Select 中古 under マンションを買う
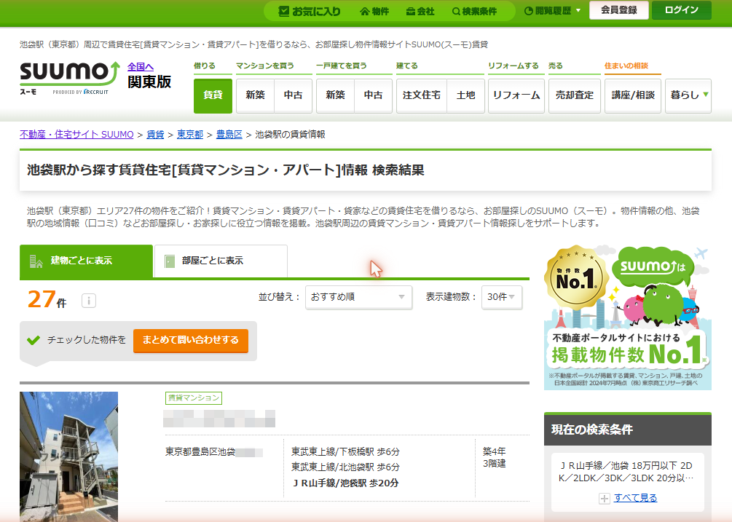 click(294, 95)
